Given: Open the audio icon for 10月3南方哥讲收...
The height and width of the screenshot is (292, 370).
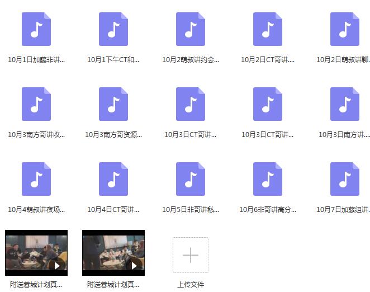Looking at the screenshot, I should [36, 104].
